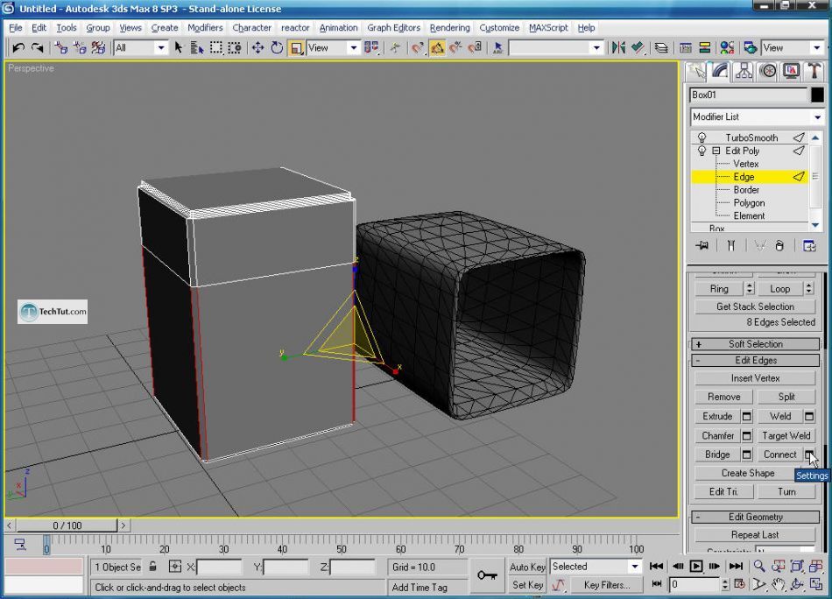This screenshot has height=599, width=832.
Task: Open the Graph Editors menu
Action: (394, 28)
